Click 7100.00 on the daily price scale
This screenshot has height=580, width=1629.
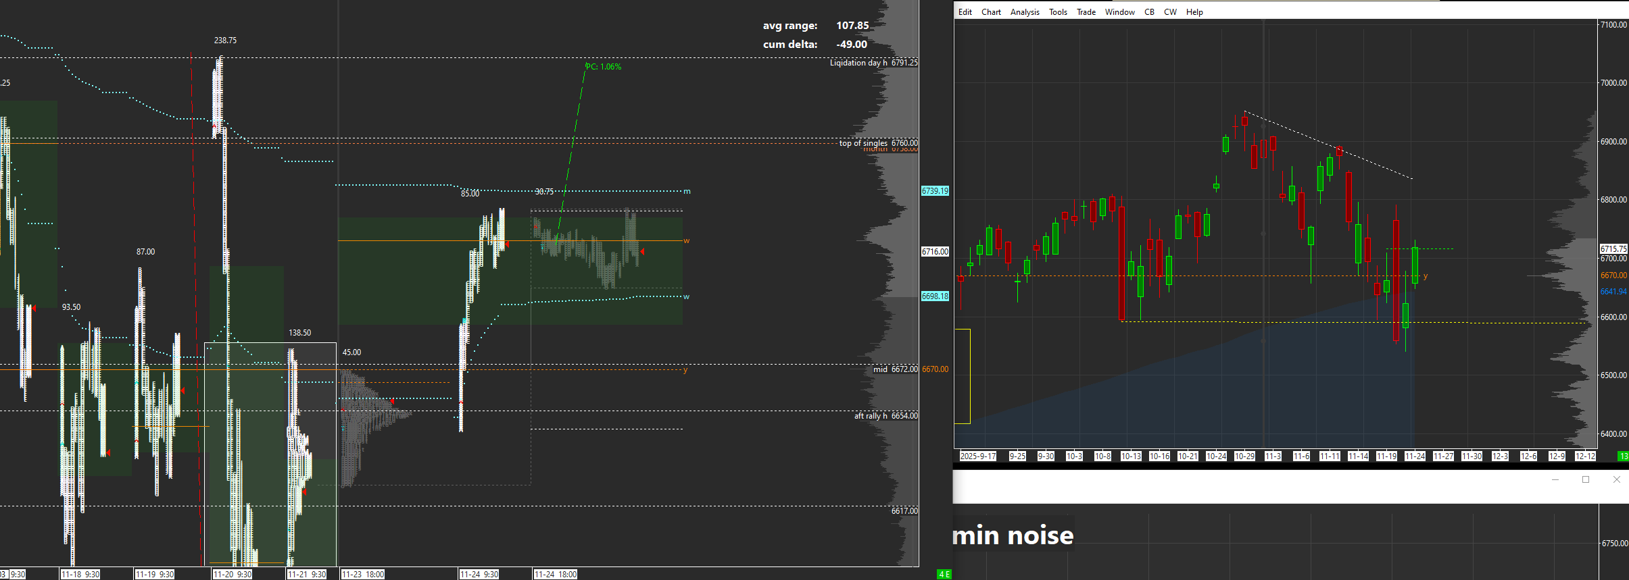(x=1613, y=25)
